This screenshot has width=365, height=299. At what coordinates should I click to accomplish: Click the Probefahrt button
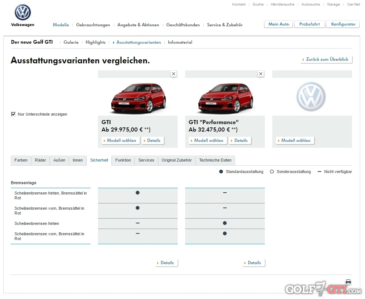pyautogui.click(x=310, y=24)
